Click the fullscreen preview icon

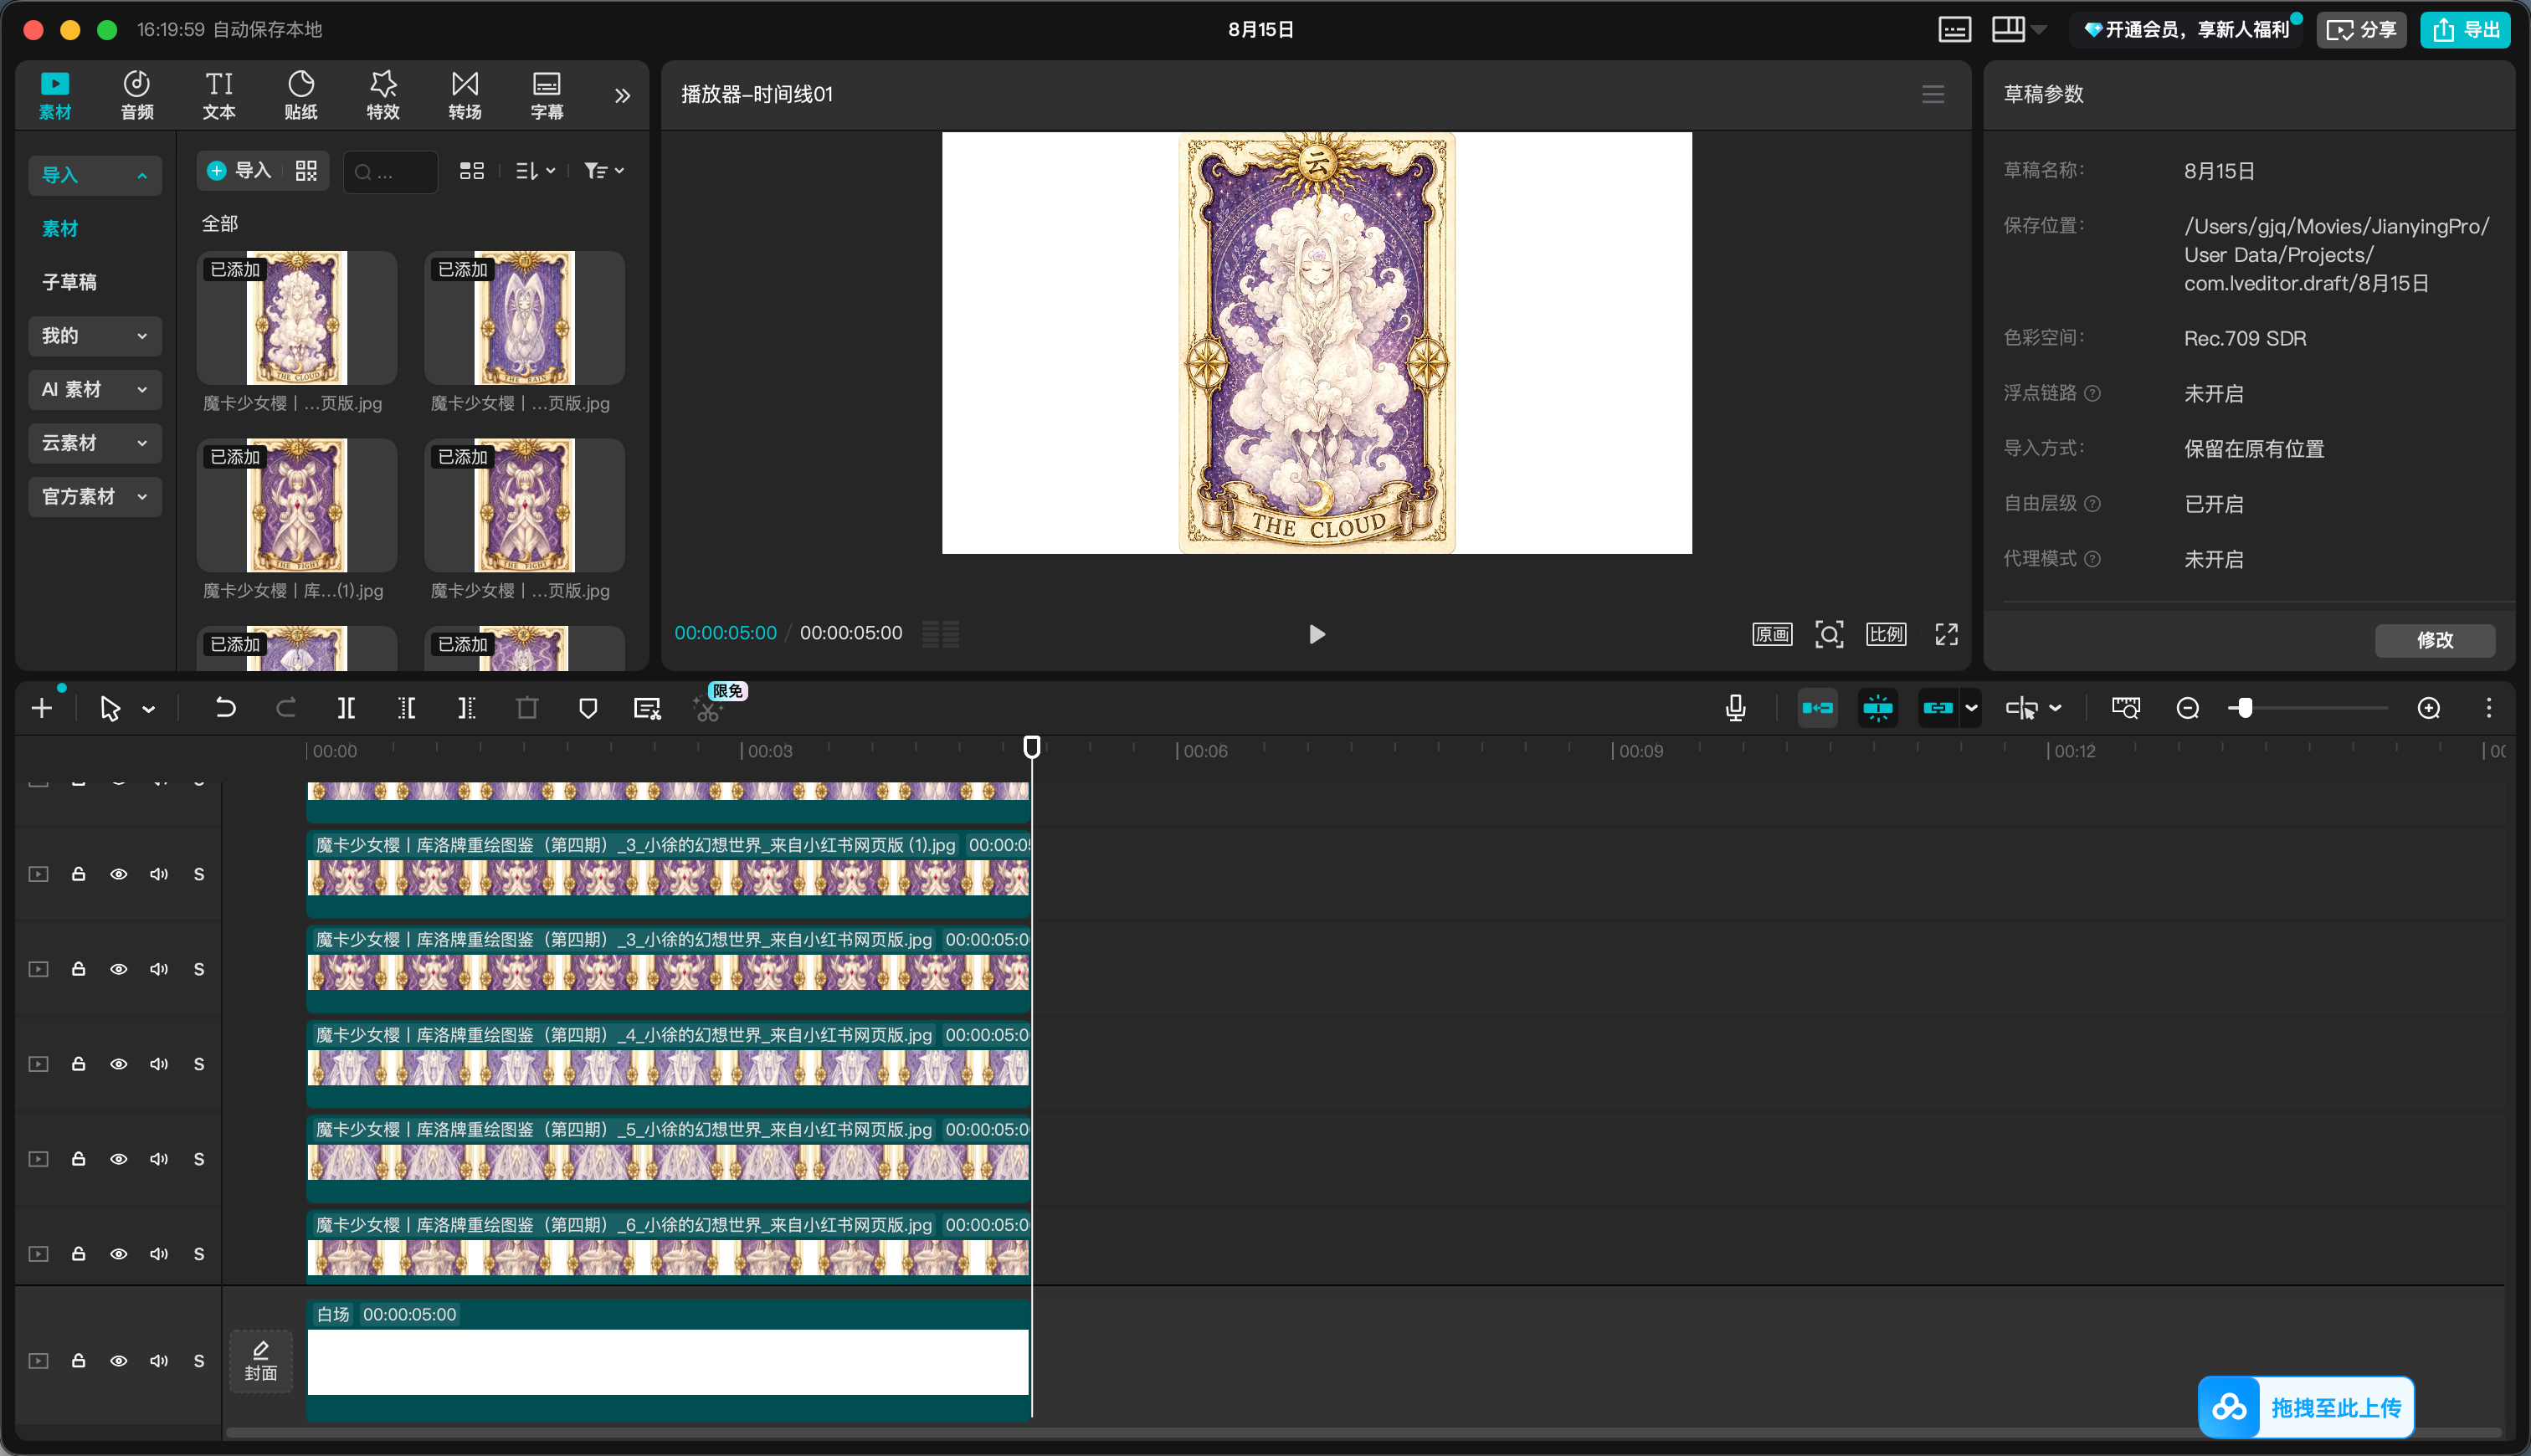[1946, 634]
